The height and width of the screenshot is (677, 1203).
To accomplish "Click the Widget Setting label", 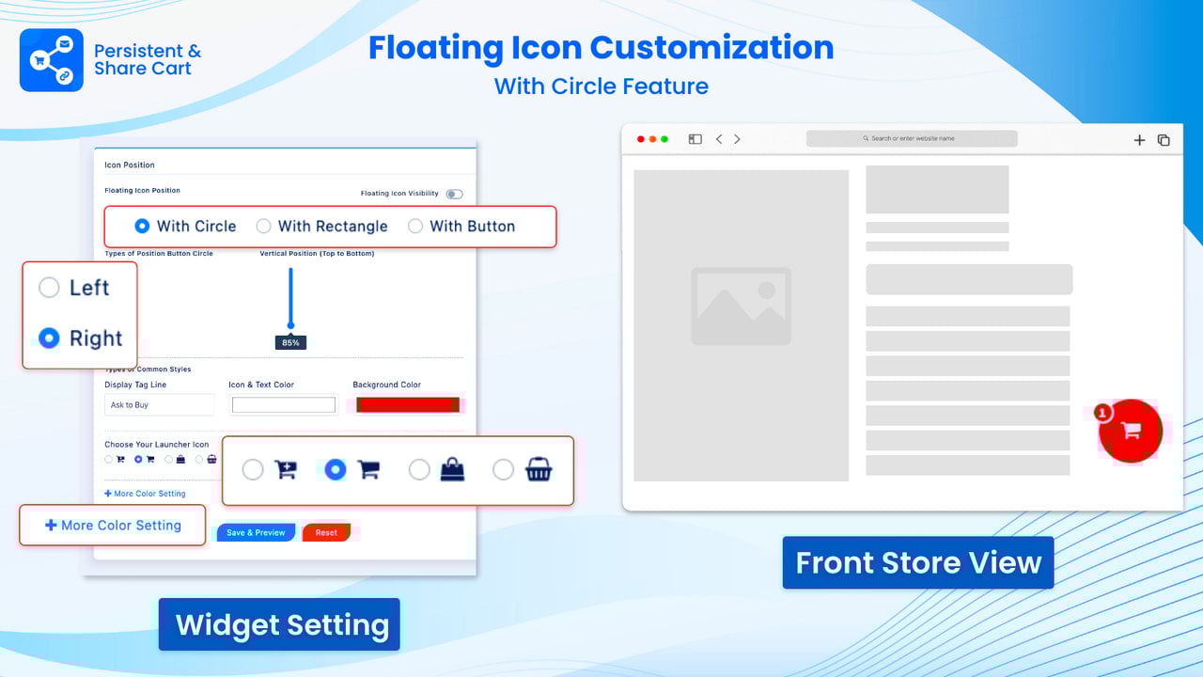I will pos(279,624).
